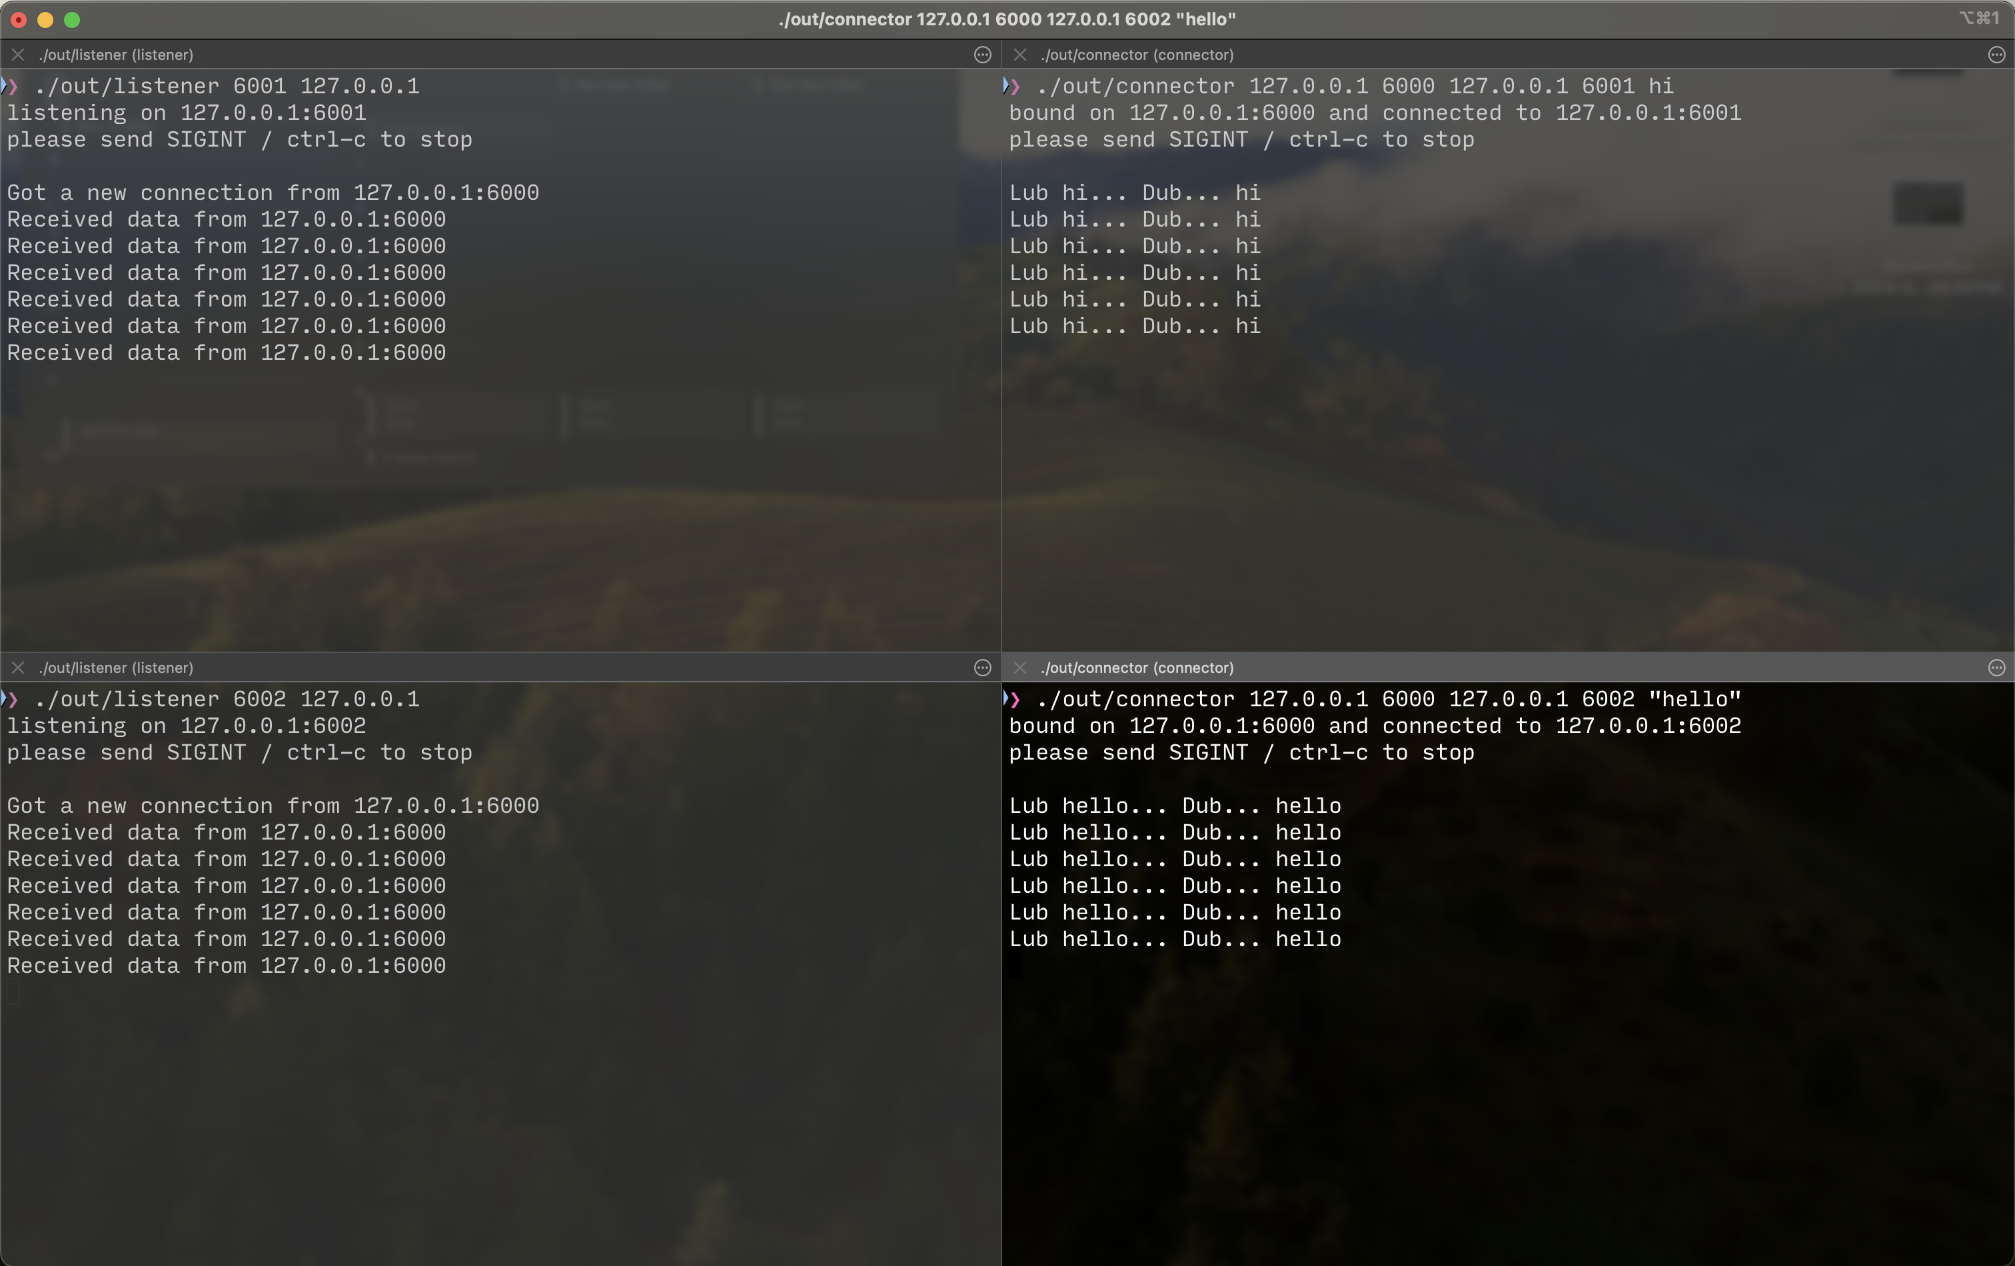2015x1266 pixels.
Task: Click last 'Lub hello... Dub... hello' line
Action: click(1175, 940)
